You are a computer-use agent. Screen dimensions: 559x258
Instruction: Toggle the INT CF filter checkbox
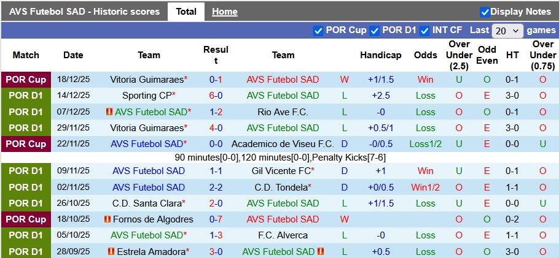(x=424, y=31)
